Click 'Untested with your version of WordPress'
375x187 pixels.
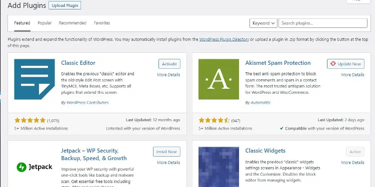point(143,128)
